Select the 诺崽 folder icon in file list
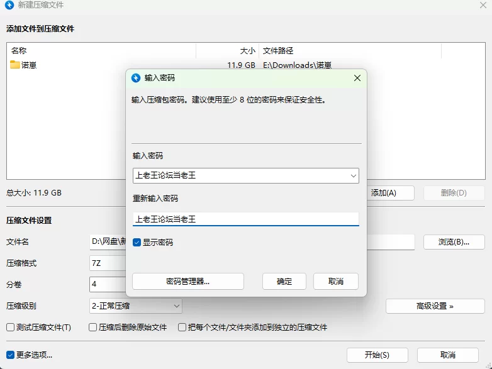The image size is (492, 369). pos(14,65)
